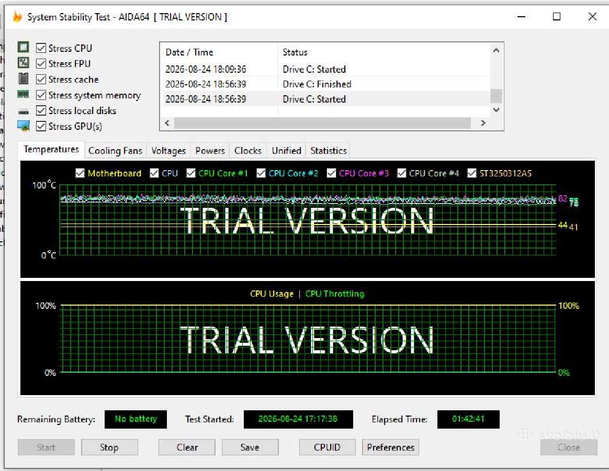Select the Temperatures tab
The height and width of the screenshot is (471, 609).
(51, 149)
